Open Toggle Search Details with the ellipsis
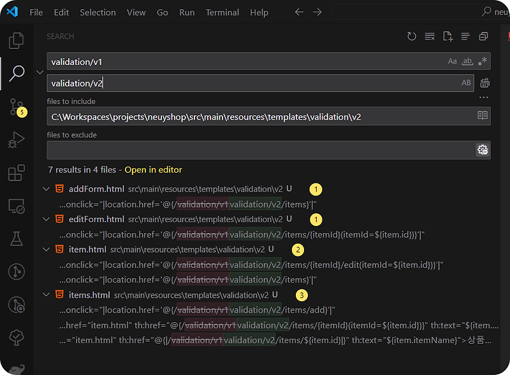510x375 pixels. click(x=483, y=96)
